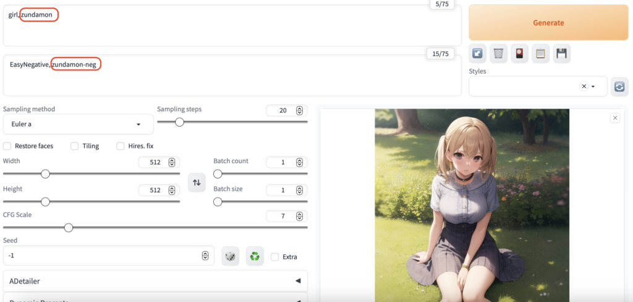The height and width of the screenshot is (302, 633).
Task: Swap the Width and Height values
Action: coord(197,182)
